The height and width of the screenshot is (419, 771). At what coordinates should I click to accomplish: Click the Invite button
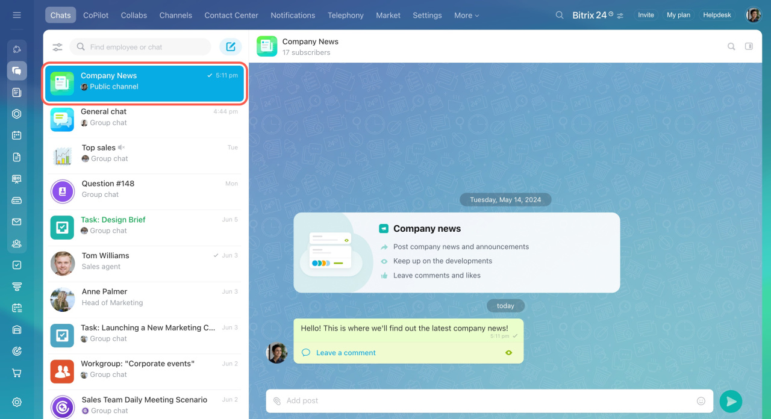click(646, 15)
